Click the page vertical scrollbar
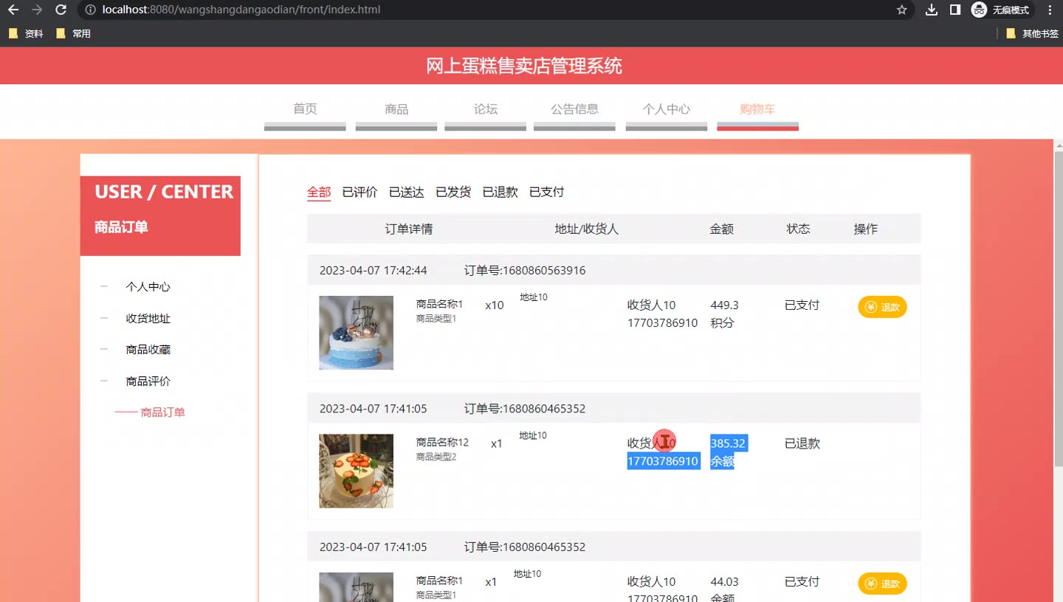 tap(1059, 310)
